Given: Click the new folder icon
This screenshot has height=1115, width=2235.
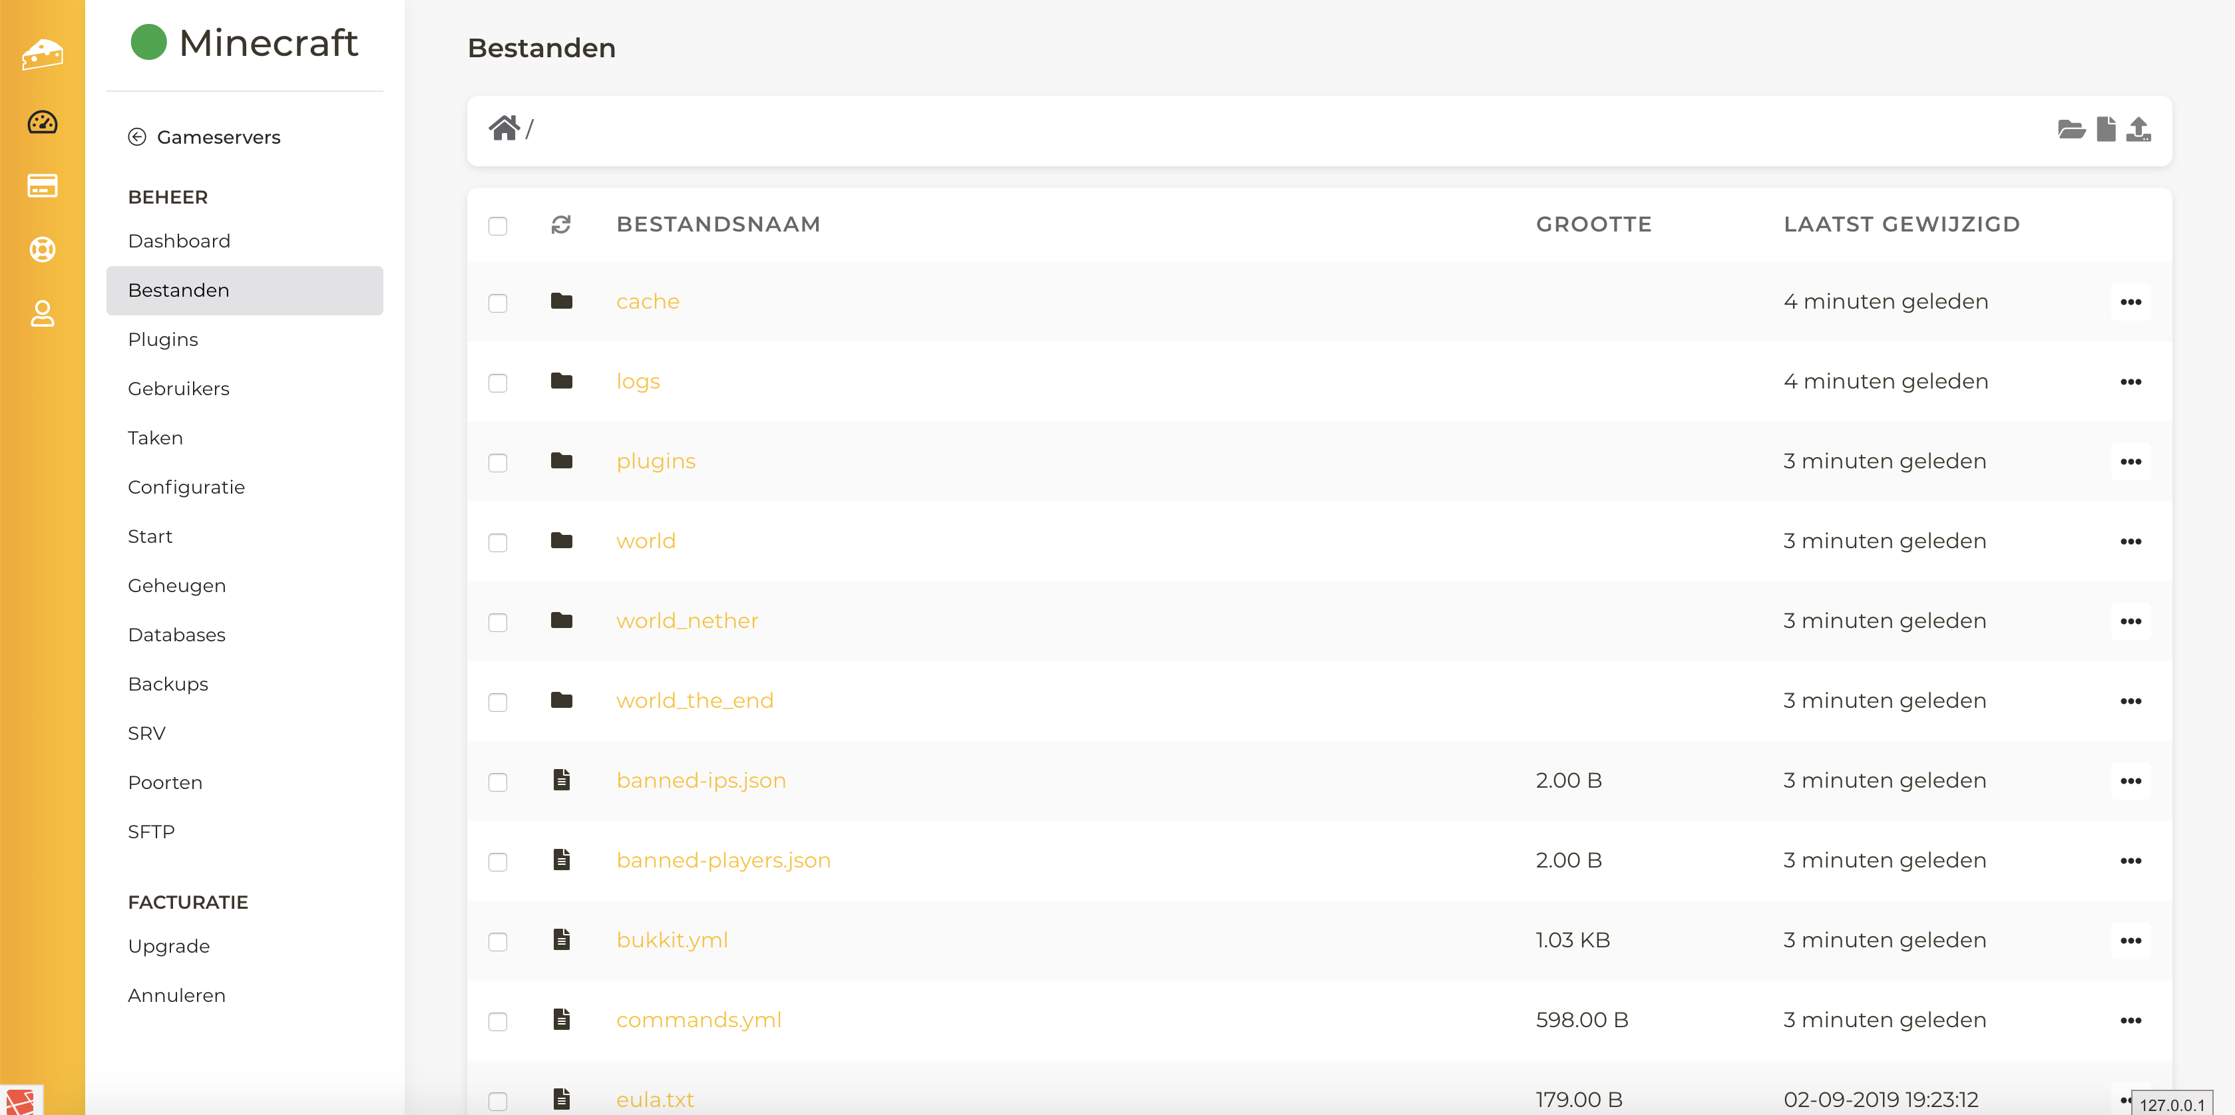Looking at the screenshot, I should (x=2071, y=130).
